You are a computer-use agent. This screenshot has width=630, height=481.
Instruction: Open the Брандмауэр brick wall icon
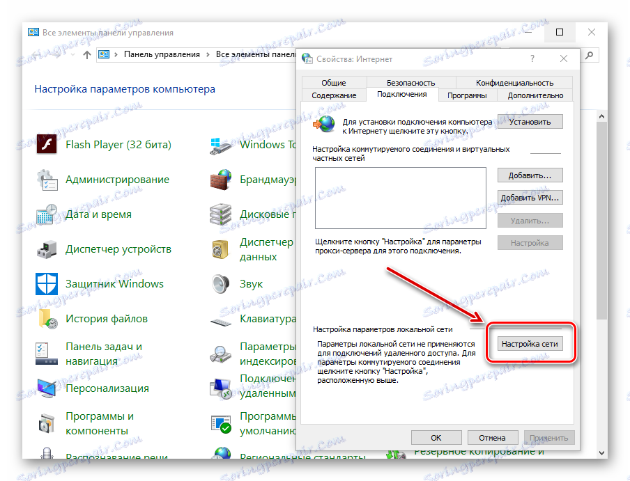click(221, 180)
